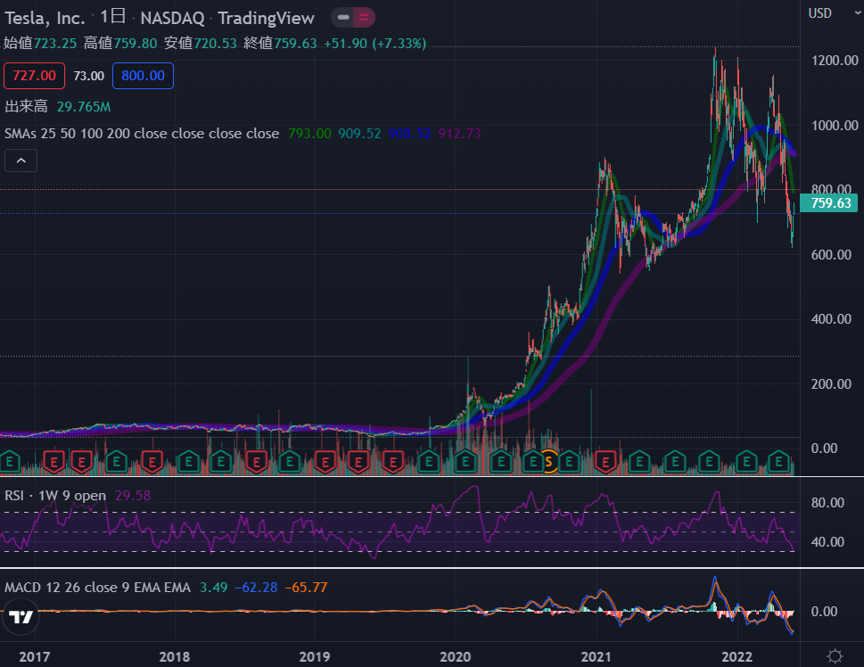This screenshot has height=667, width=864.
Task: Click the green earnings marker nearest the 2020 gridline
Action: (x=465, y=461)
